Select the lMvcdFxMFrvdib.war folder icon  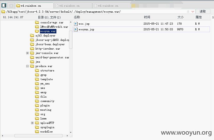[37, 27]
